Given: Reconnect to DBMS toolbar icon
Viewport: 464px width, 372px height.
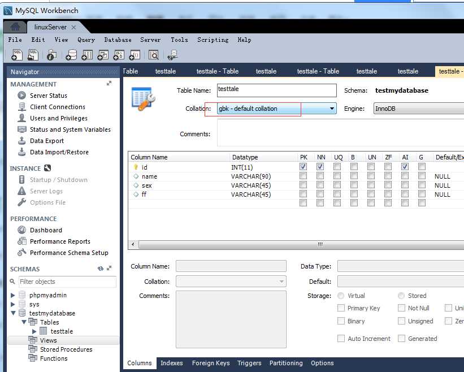Looking at the screenshot, I should tap(172, 55).
